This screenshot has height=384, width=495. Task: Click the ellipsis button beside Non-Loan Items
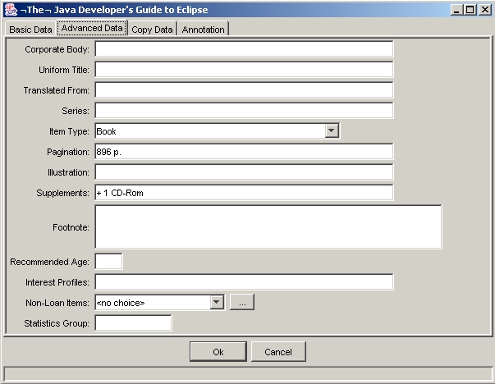coord(242,302)
